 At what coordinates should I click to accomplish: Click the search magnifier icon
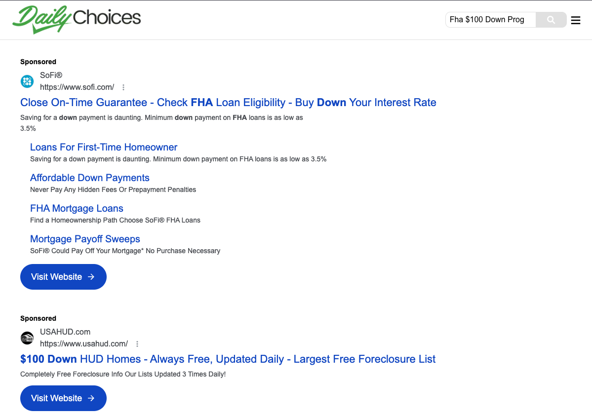pyautogui.click(x=551, y=20)
